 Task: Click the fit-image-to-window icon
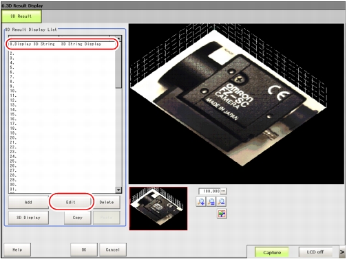(222, 214)
